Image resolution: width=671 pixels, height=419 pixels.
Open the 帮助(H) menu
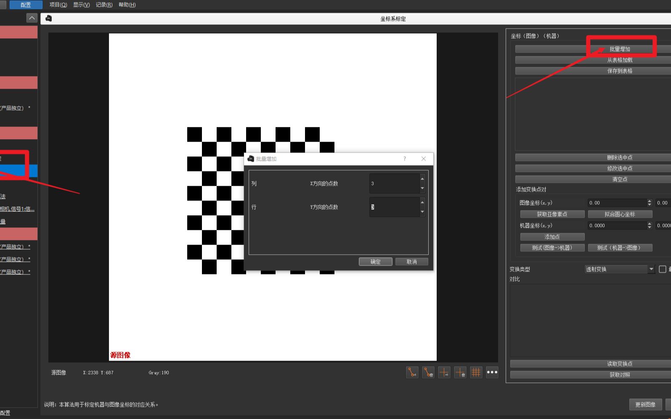pos(127,5)
